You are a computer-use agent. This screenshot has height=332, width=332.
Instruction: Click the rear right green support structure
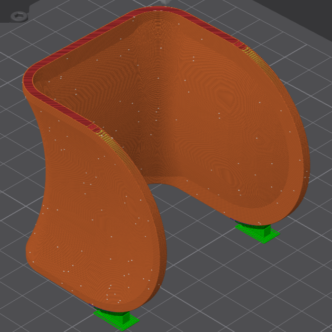[258, 232]
